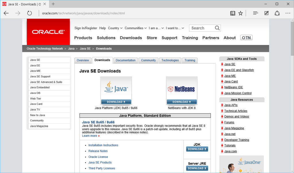Screen dimensions: 294x173
Task: Click Java SE 8u65 / 8u66 heading link
Action: click(98, 122)
